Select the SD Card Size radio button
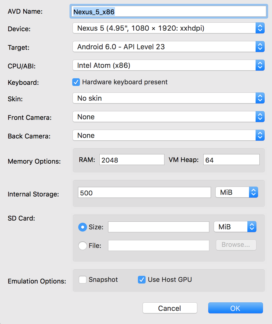The width and height of the screenshot is (272, 324). coord(82,227)
